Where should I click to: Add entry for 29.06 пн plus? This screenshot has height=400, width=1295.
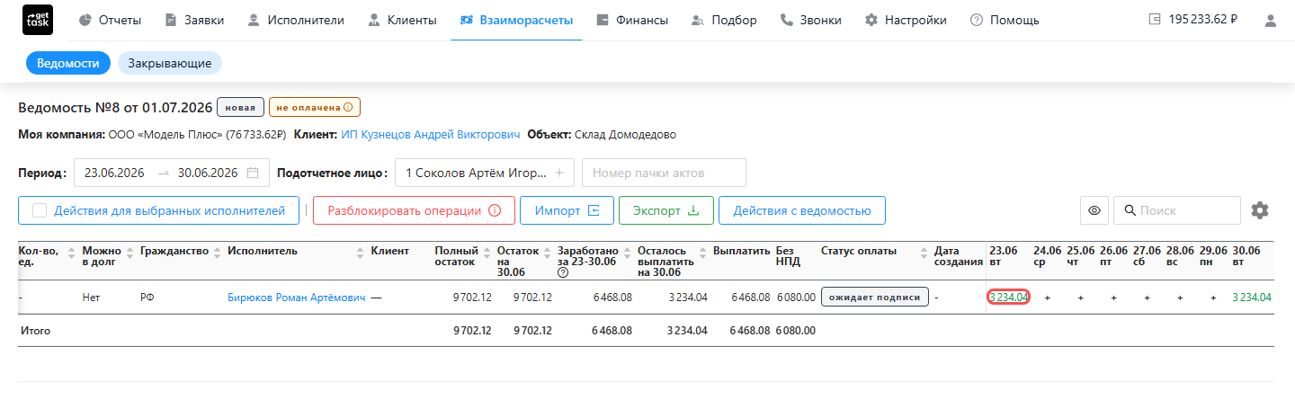click(x=1213, y=298)
